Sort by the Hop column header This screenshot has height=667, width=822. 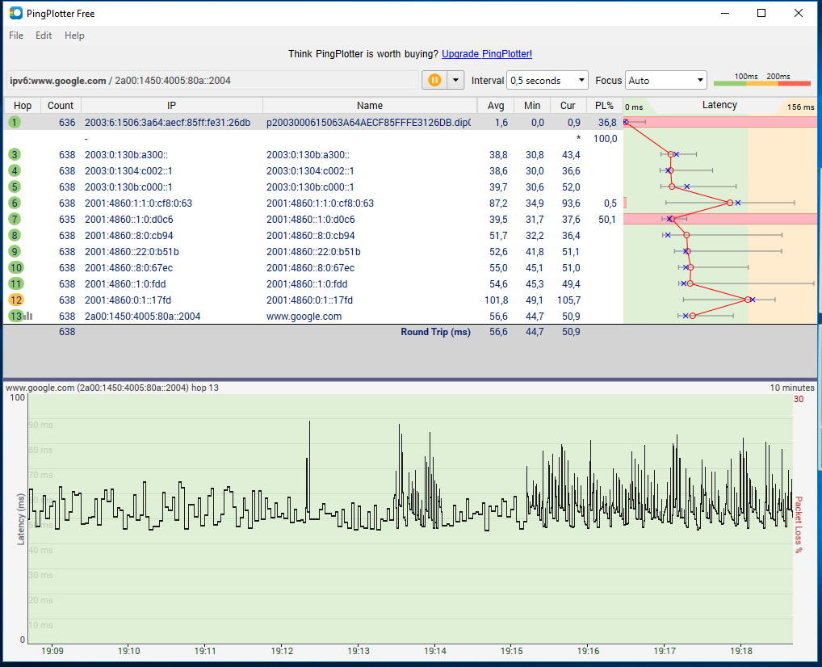coord(23,106)
